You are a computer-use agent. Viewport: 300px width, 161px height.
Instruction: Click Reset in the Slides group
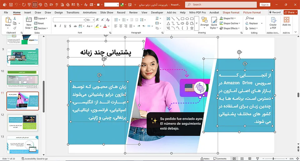point(39,23)
